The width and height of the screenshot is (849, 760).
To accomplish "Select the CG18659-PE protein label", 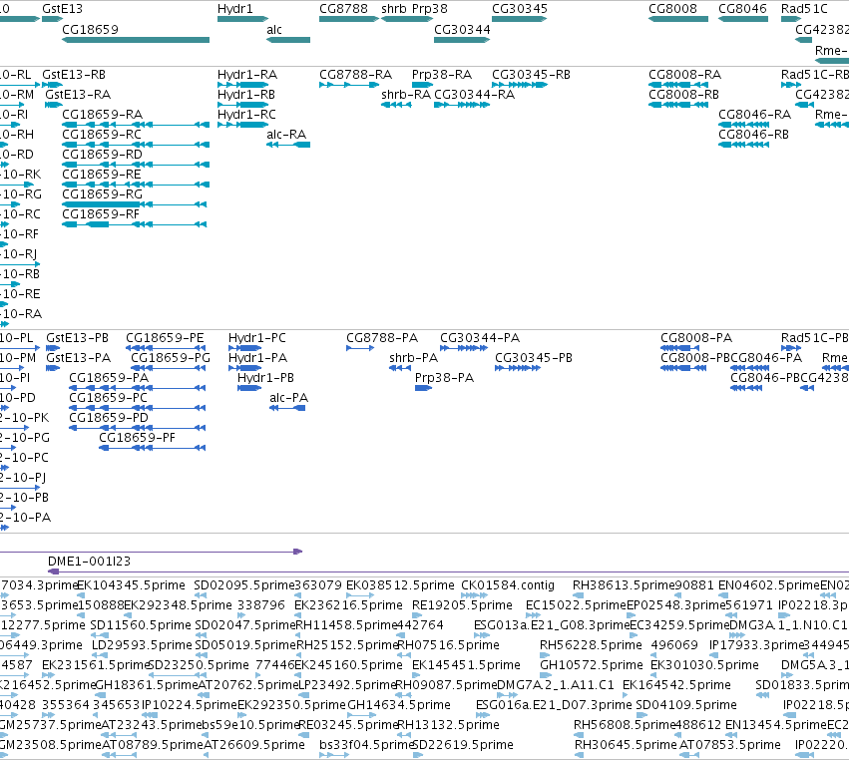I will (166, 338).
